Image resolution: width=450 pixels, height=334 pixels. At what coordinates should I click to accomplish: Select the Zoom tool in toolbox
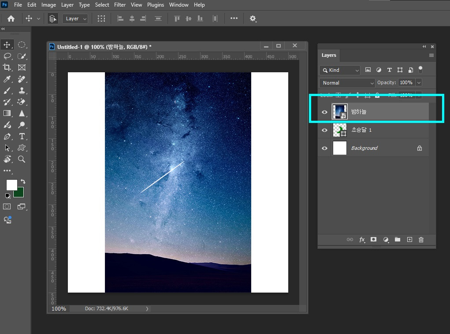click(22, 159)
